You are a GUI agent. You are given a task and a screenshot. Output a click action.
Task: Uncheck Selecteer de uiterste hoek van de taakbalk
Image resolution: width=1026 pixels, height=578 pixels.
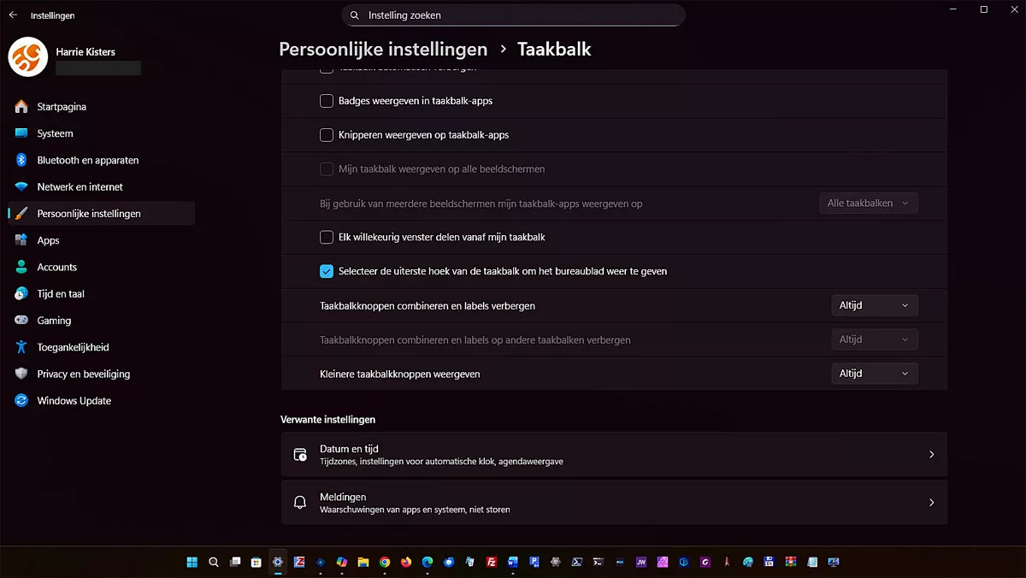point(326,270)
